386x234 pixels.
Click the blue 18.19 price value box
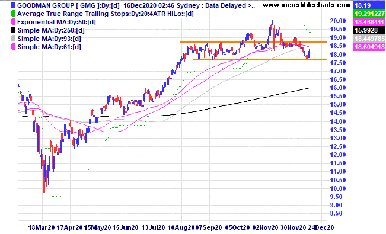point(369,5)
